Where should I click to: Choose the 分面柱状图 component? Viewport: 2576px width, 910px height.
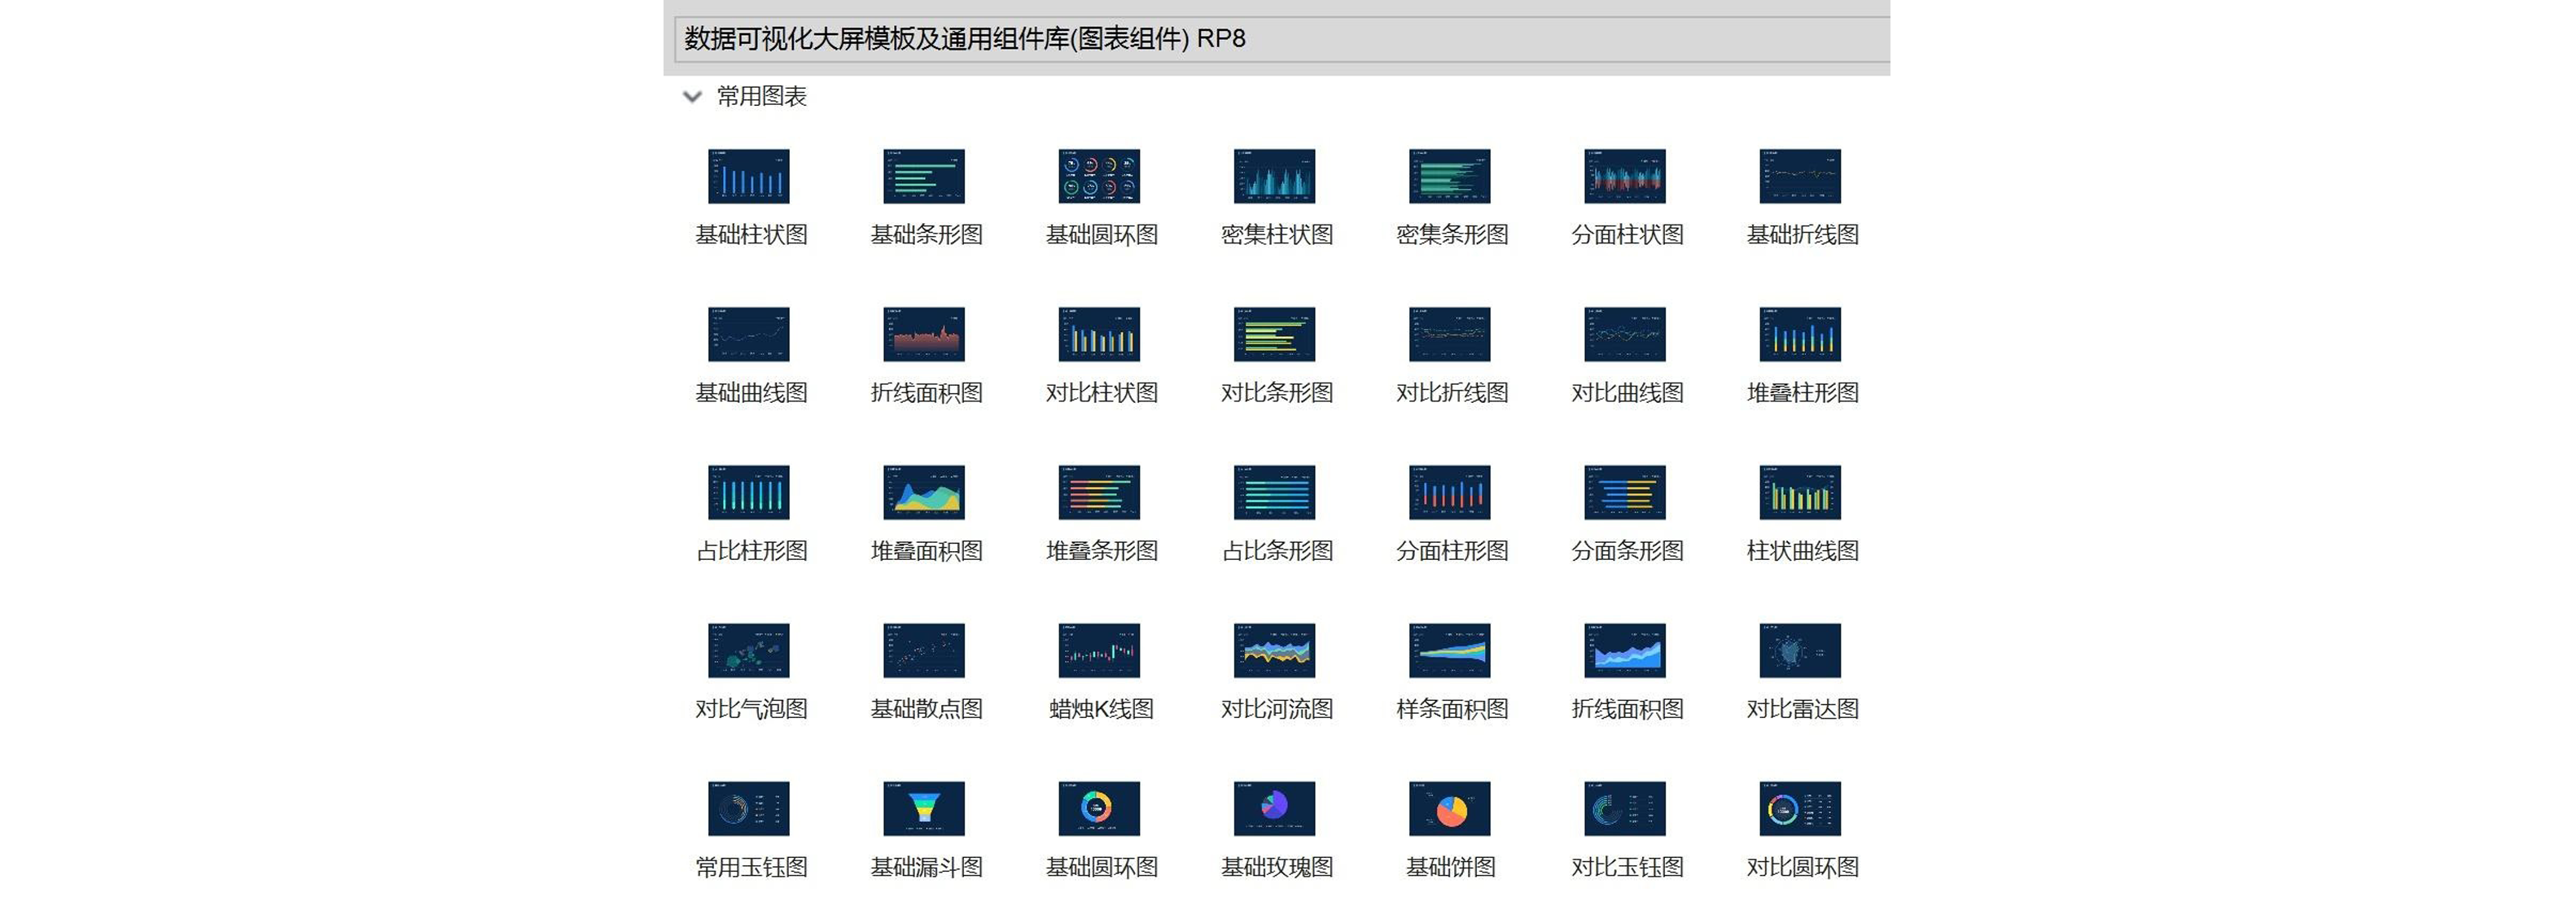click(x=1624, y=176)
